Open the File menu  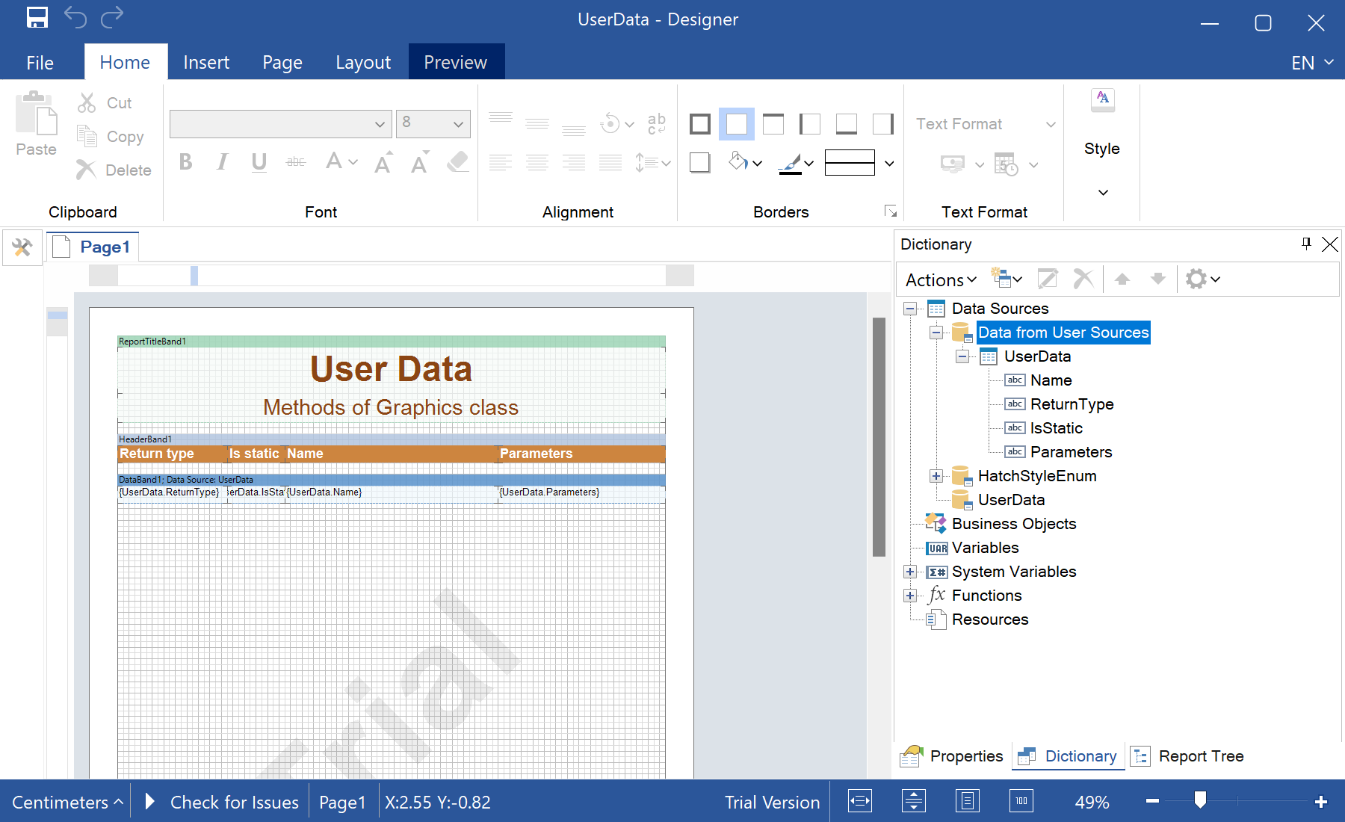[x=40, y=63]
